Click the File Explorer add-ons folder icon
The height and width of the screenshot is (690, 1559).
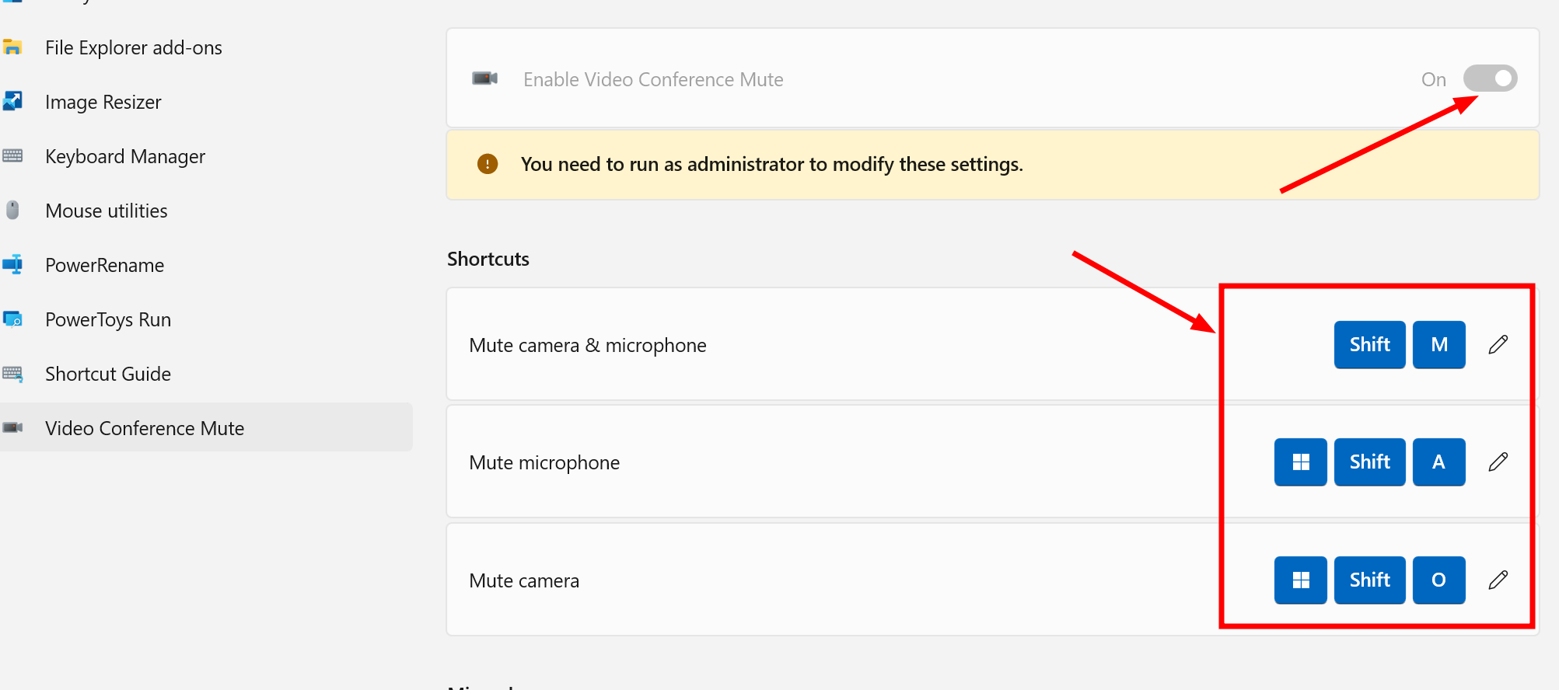13,47
